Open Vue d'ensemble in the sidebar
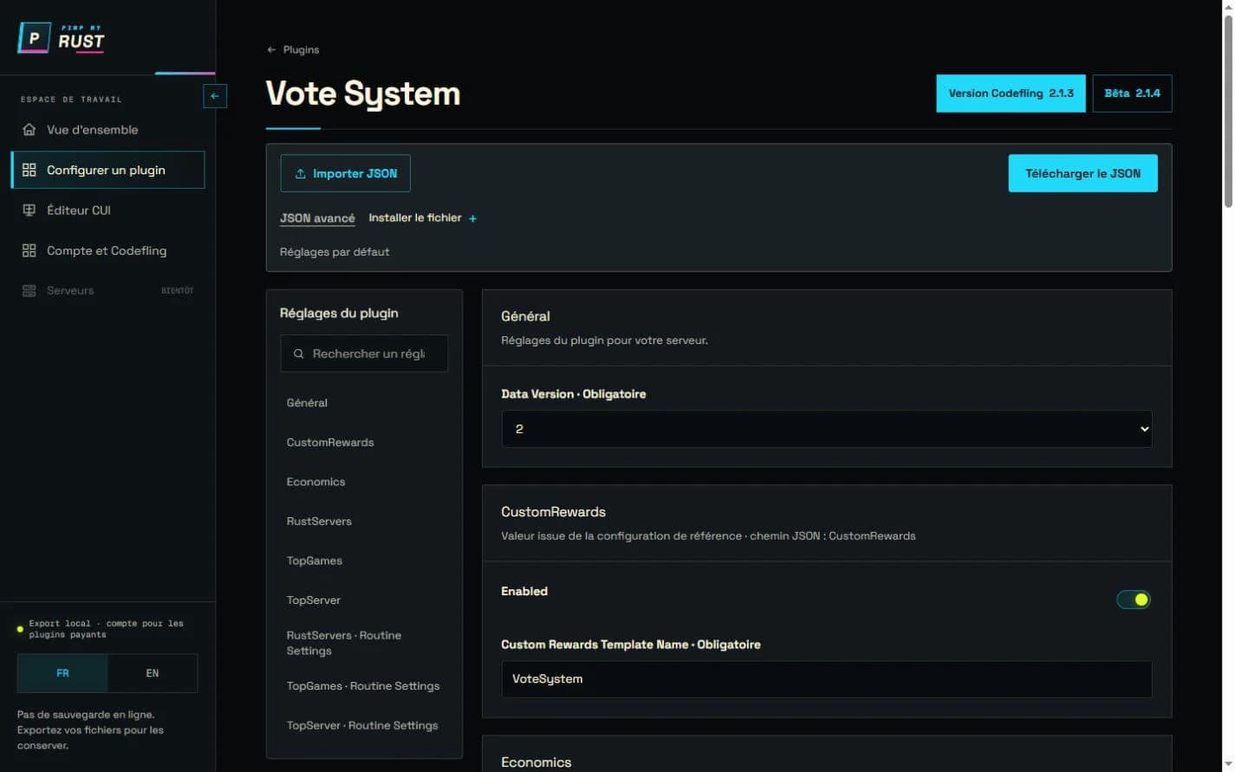The image size is (1235, 772). 107,130
